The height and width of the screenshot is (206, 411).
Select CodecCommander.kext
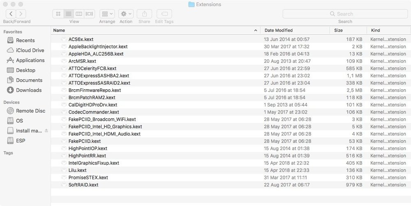[94, 112]
